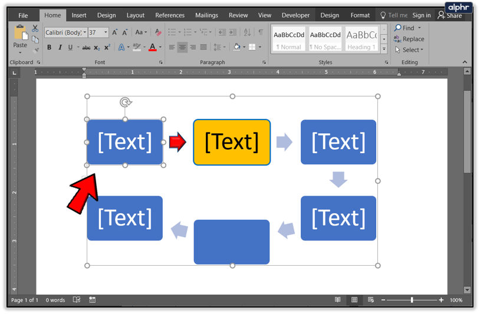This screenshot has height=314, width=480.
Task: Justify paragraph text
Action: [203, 47]
